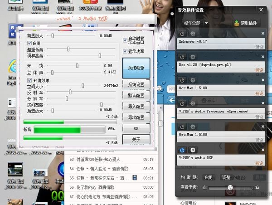Open gear settings for ViPER's Audio DSP plugin
Image resolution: width=272 pixels, height=205 pixels.
point(193,150)
